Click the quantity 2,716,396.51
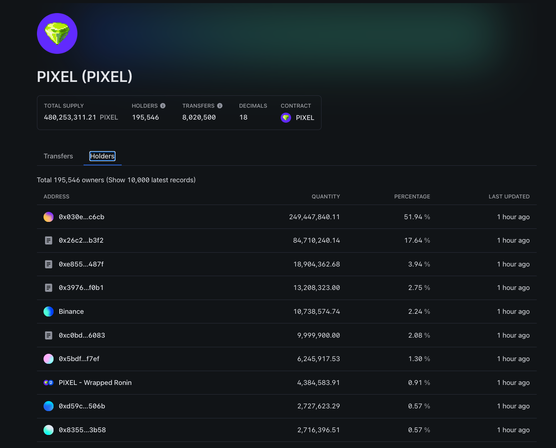 [318, 430]
